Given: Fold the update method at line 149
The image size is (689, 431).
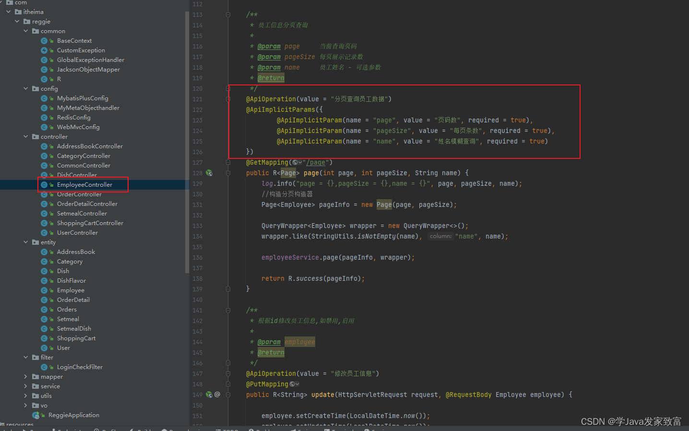Looking at the screenshot, I should click(228, 395).
